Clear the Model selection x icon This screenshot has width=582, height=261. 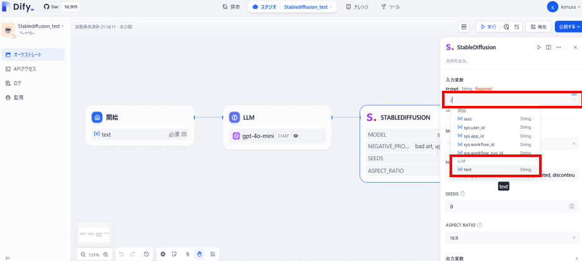[x=574, y=143]
